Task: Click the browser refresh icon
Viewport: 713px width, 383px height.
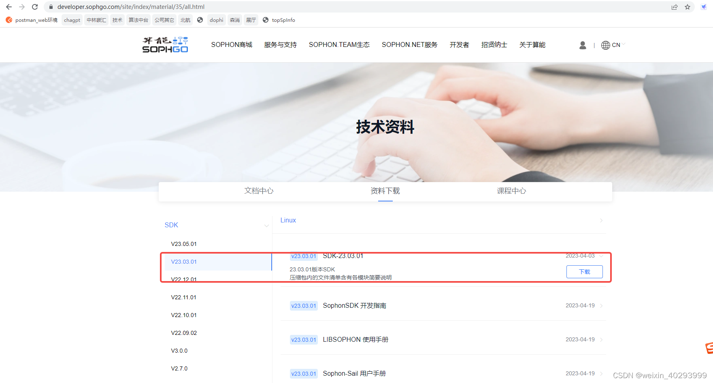Action: coord(34,6)
